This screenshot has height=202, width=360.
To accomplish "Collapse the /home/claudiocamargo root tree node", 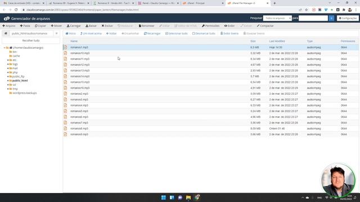I will click(x=4, y=48).
